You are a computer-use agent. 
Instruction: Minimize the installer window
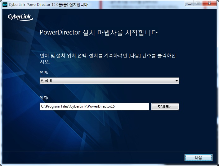tap(190, 3)
